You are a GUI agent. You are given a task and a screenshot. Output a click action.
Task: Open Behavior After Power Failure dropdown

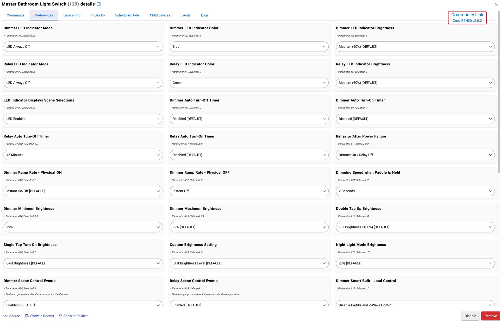415,155
